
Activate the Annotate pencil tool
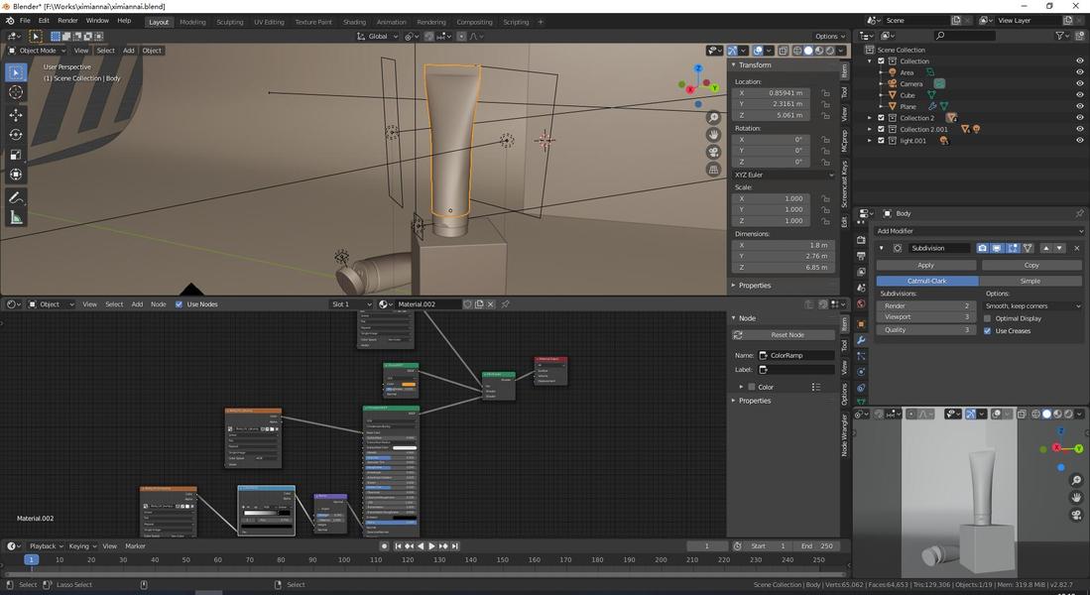tap(16, 197)
